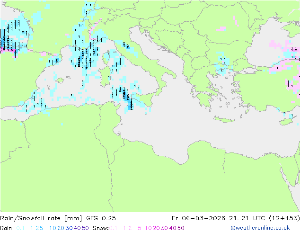Viewport: 300px width, 232px height.
Task: Click the island of Crete on map
Action: [x=224, y=119]
